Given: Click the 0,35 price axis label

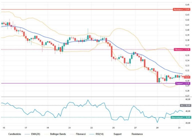Looking at the screenshot, I should (x=187, y=55).
